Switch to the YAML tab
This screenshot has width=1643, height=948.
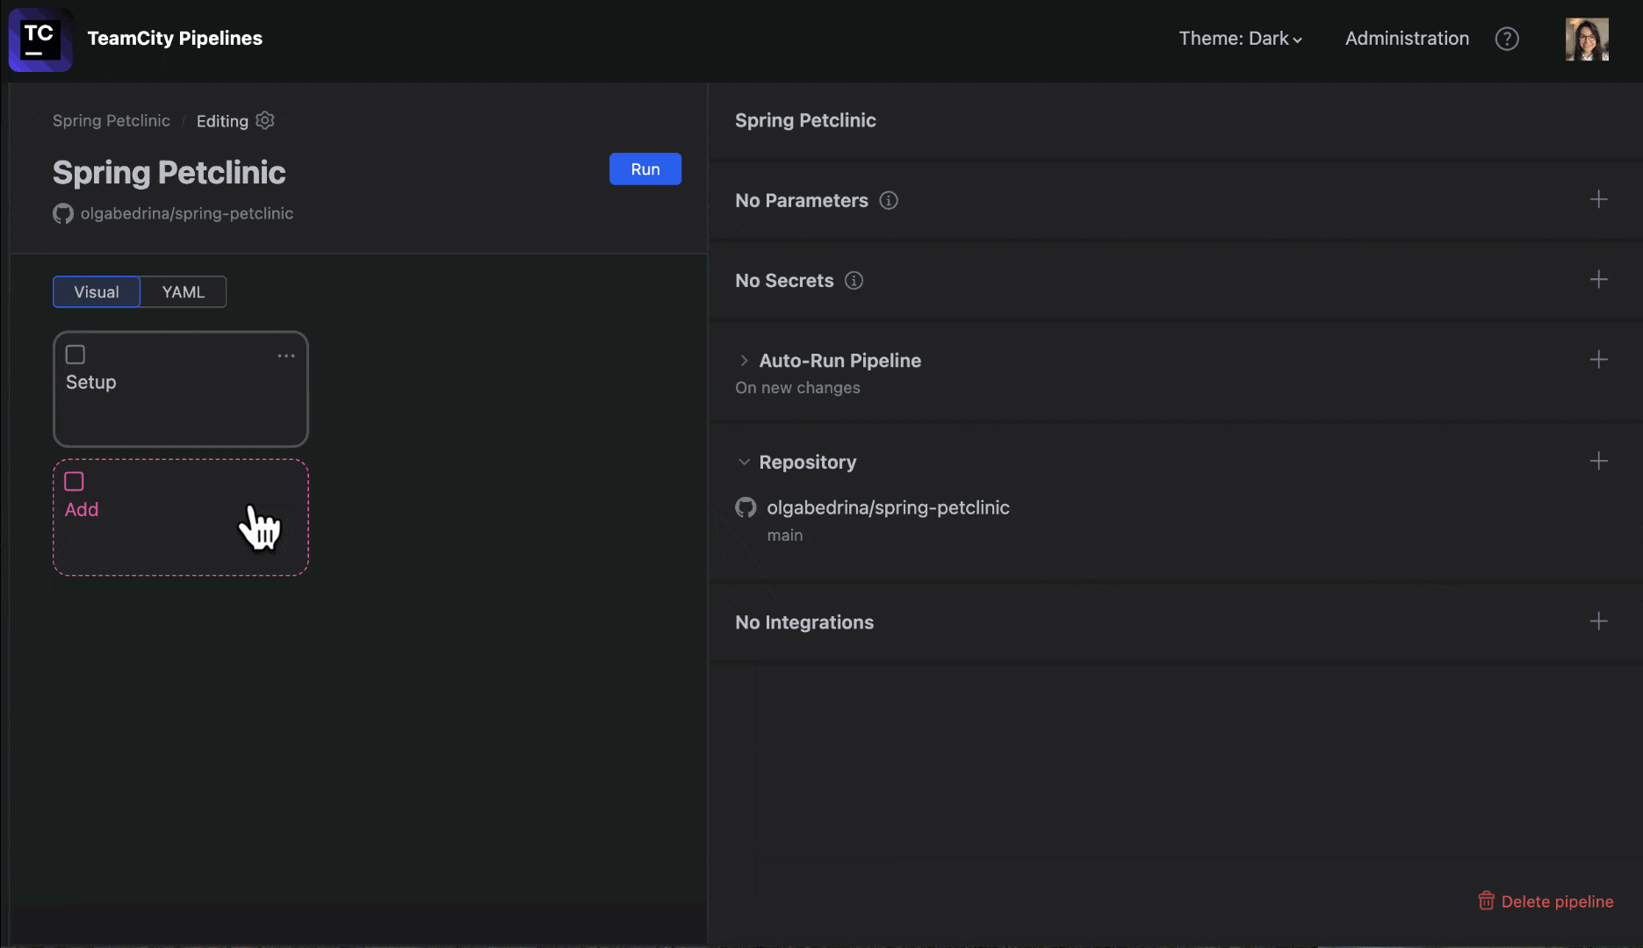[184, 291]
